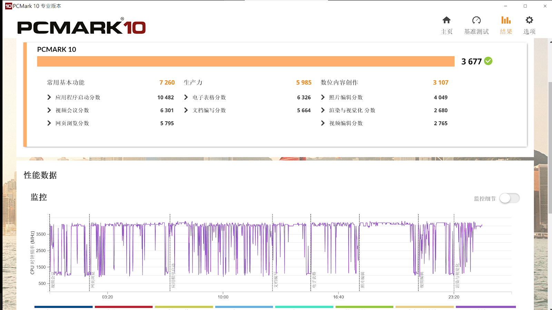This screenshot has width=552, height=310.
Task: Click the 视频编辑 value 2 765
Action: 441,123
